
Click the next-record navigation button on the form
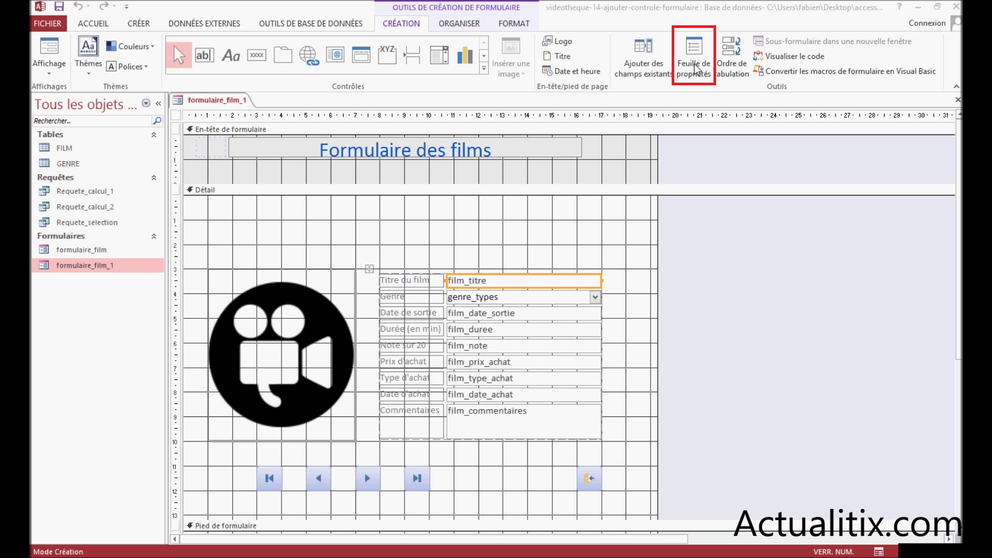pyautogui.click(x=367, y=478)
